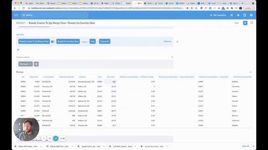268x150 pixels.
Task: Click the Case Fatality Ratio column header
Action: click(176, 77)
